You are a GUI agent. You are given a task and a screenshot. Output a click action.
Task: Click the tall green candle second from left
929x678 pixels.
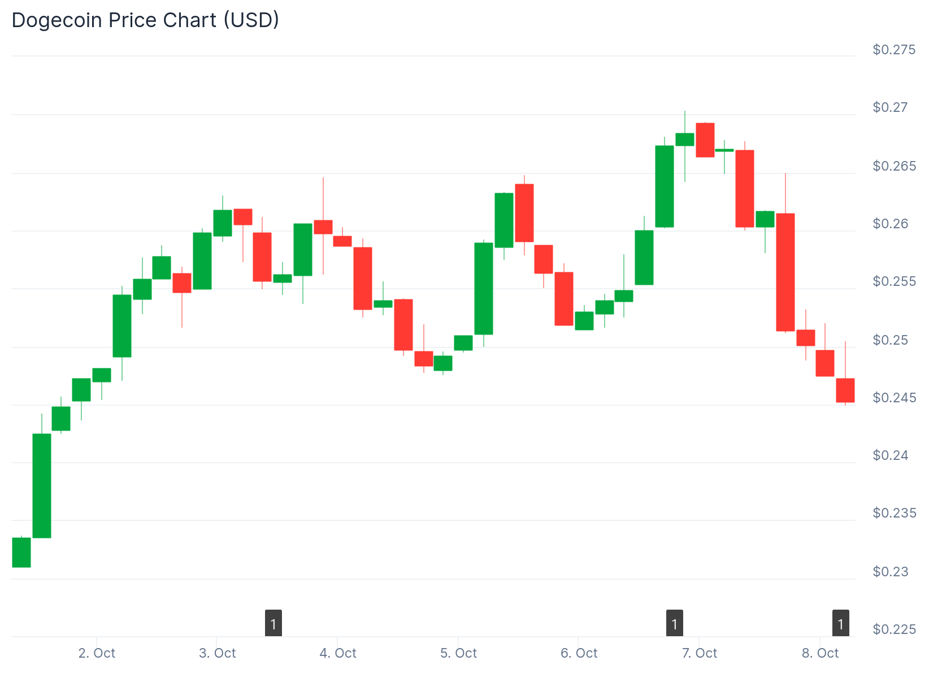[x=42, y=485]
